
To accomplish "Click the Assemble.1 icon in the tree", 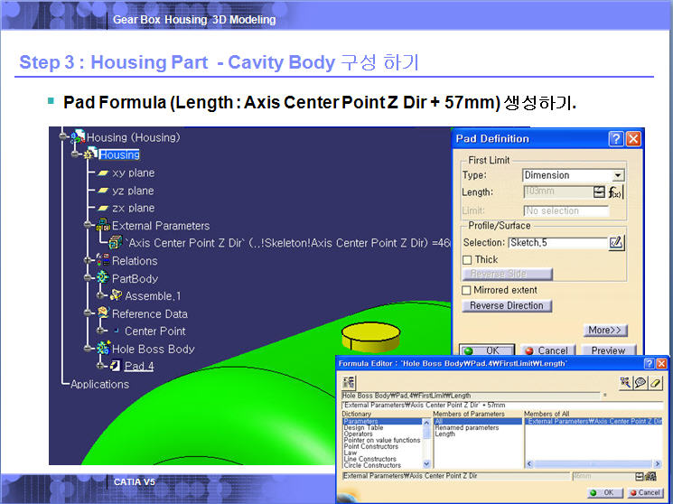I will [116, 295].
